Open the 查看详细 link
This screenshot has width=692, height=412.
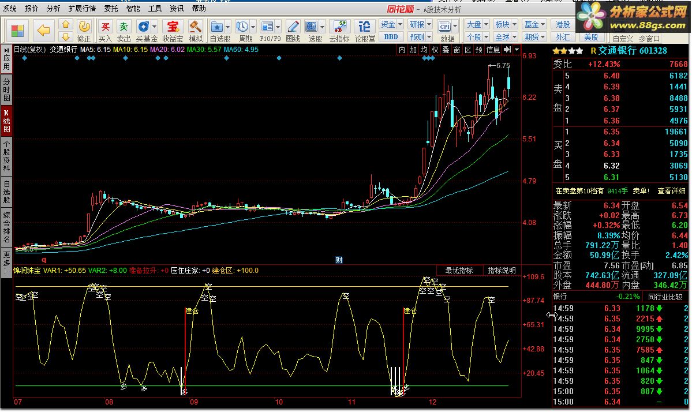[672, 191]
